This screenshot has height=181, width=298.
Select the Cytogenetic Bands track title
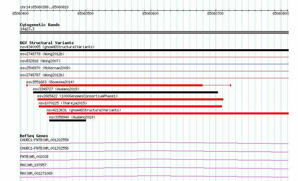click(x=40, y=25)
